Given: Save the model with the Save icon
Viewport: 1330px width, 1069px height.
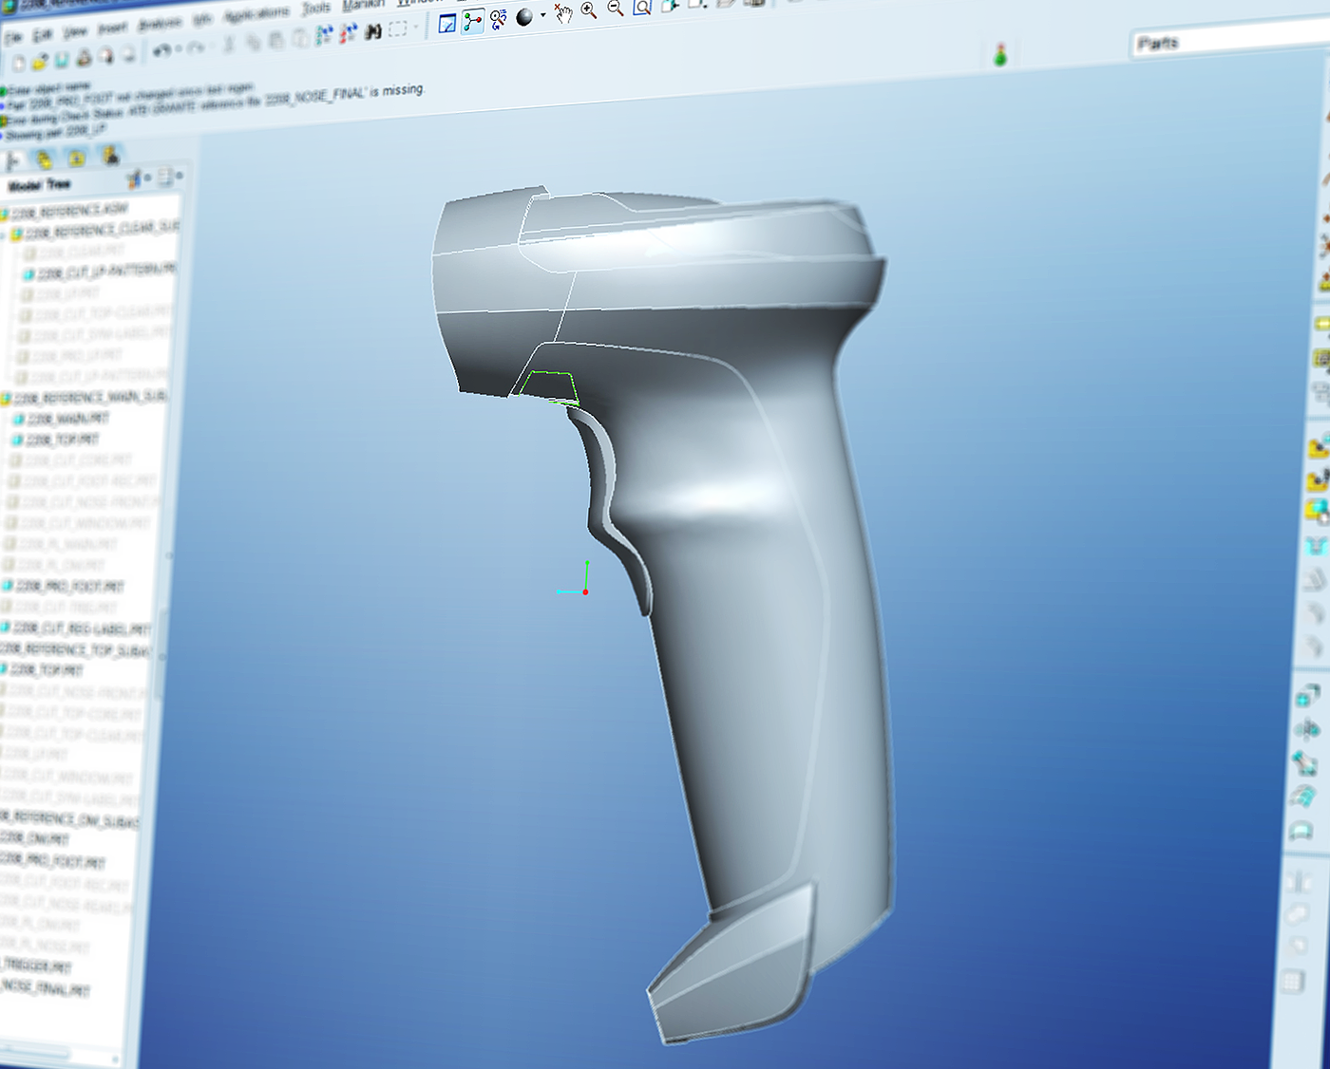Looking at the screenshot, I should (x=61, y=60).
